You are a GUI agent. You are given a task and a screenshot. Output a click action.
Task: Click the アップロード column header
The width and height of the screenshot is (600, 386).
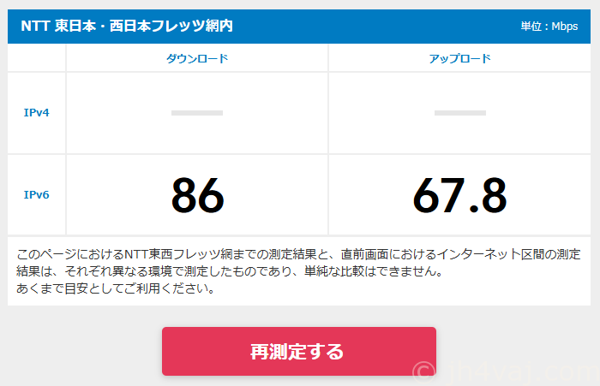459,58
